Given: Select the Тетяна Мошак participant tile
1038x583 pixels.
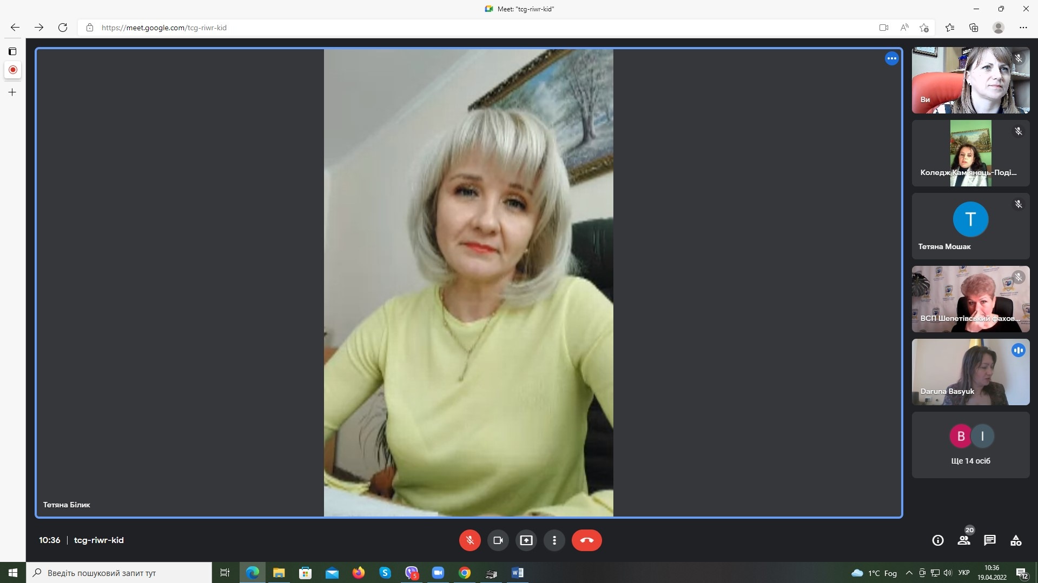Looking at the screenshot, I should pos(970,226).
